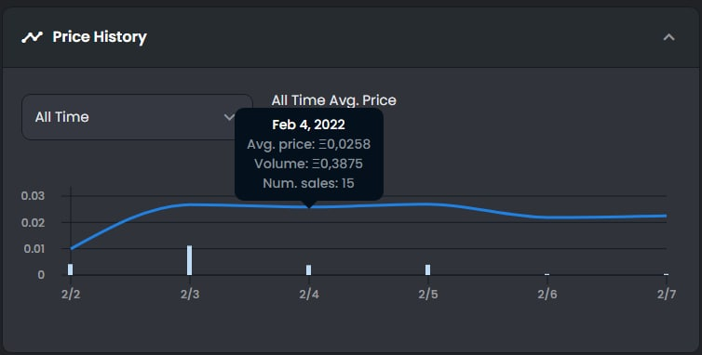
Task: Click the 2/2 x-axis date label
Action: coord(71,295)
